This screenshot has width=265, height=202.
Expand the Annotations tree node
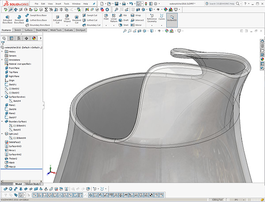click(2, 60)
